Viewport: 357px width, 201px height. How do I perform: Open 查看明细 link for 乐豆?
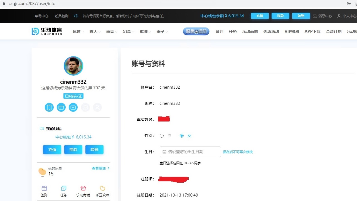[100, 168]
